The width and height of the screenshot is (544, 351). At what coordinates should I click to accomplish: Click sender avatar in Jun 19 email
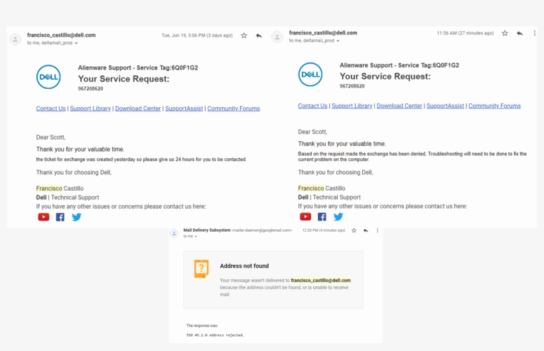(x=15, y=39)
